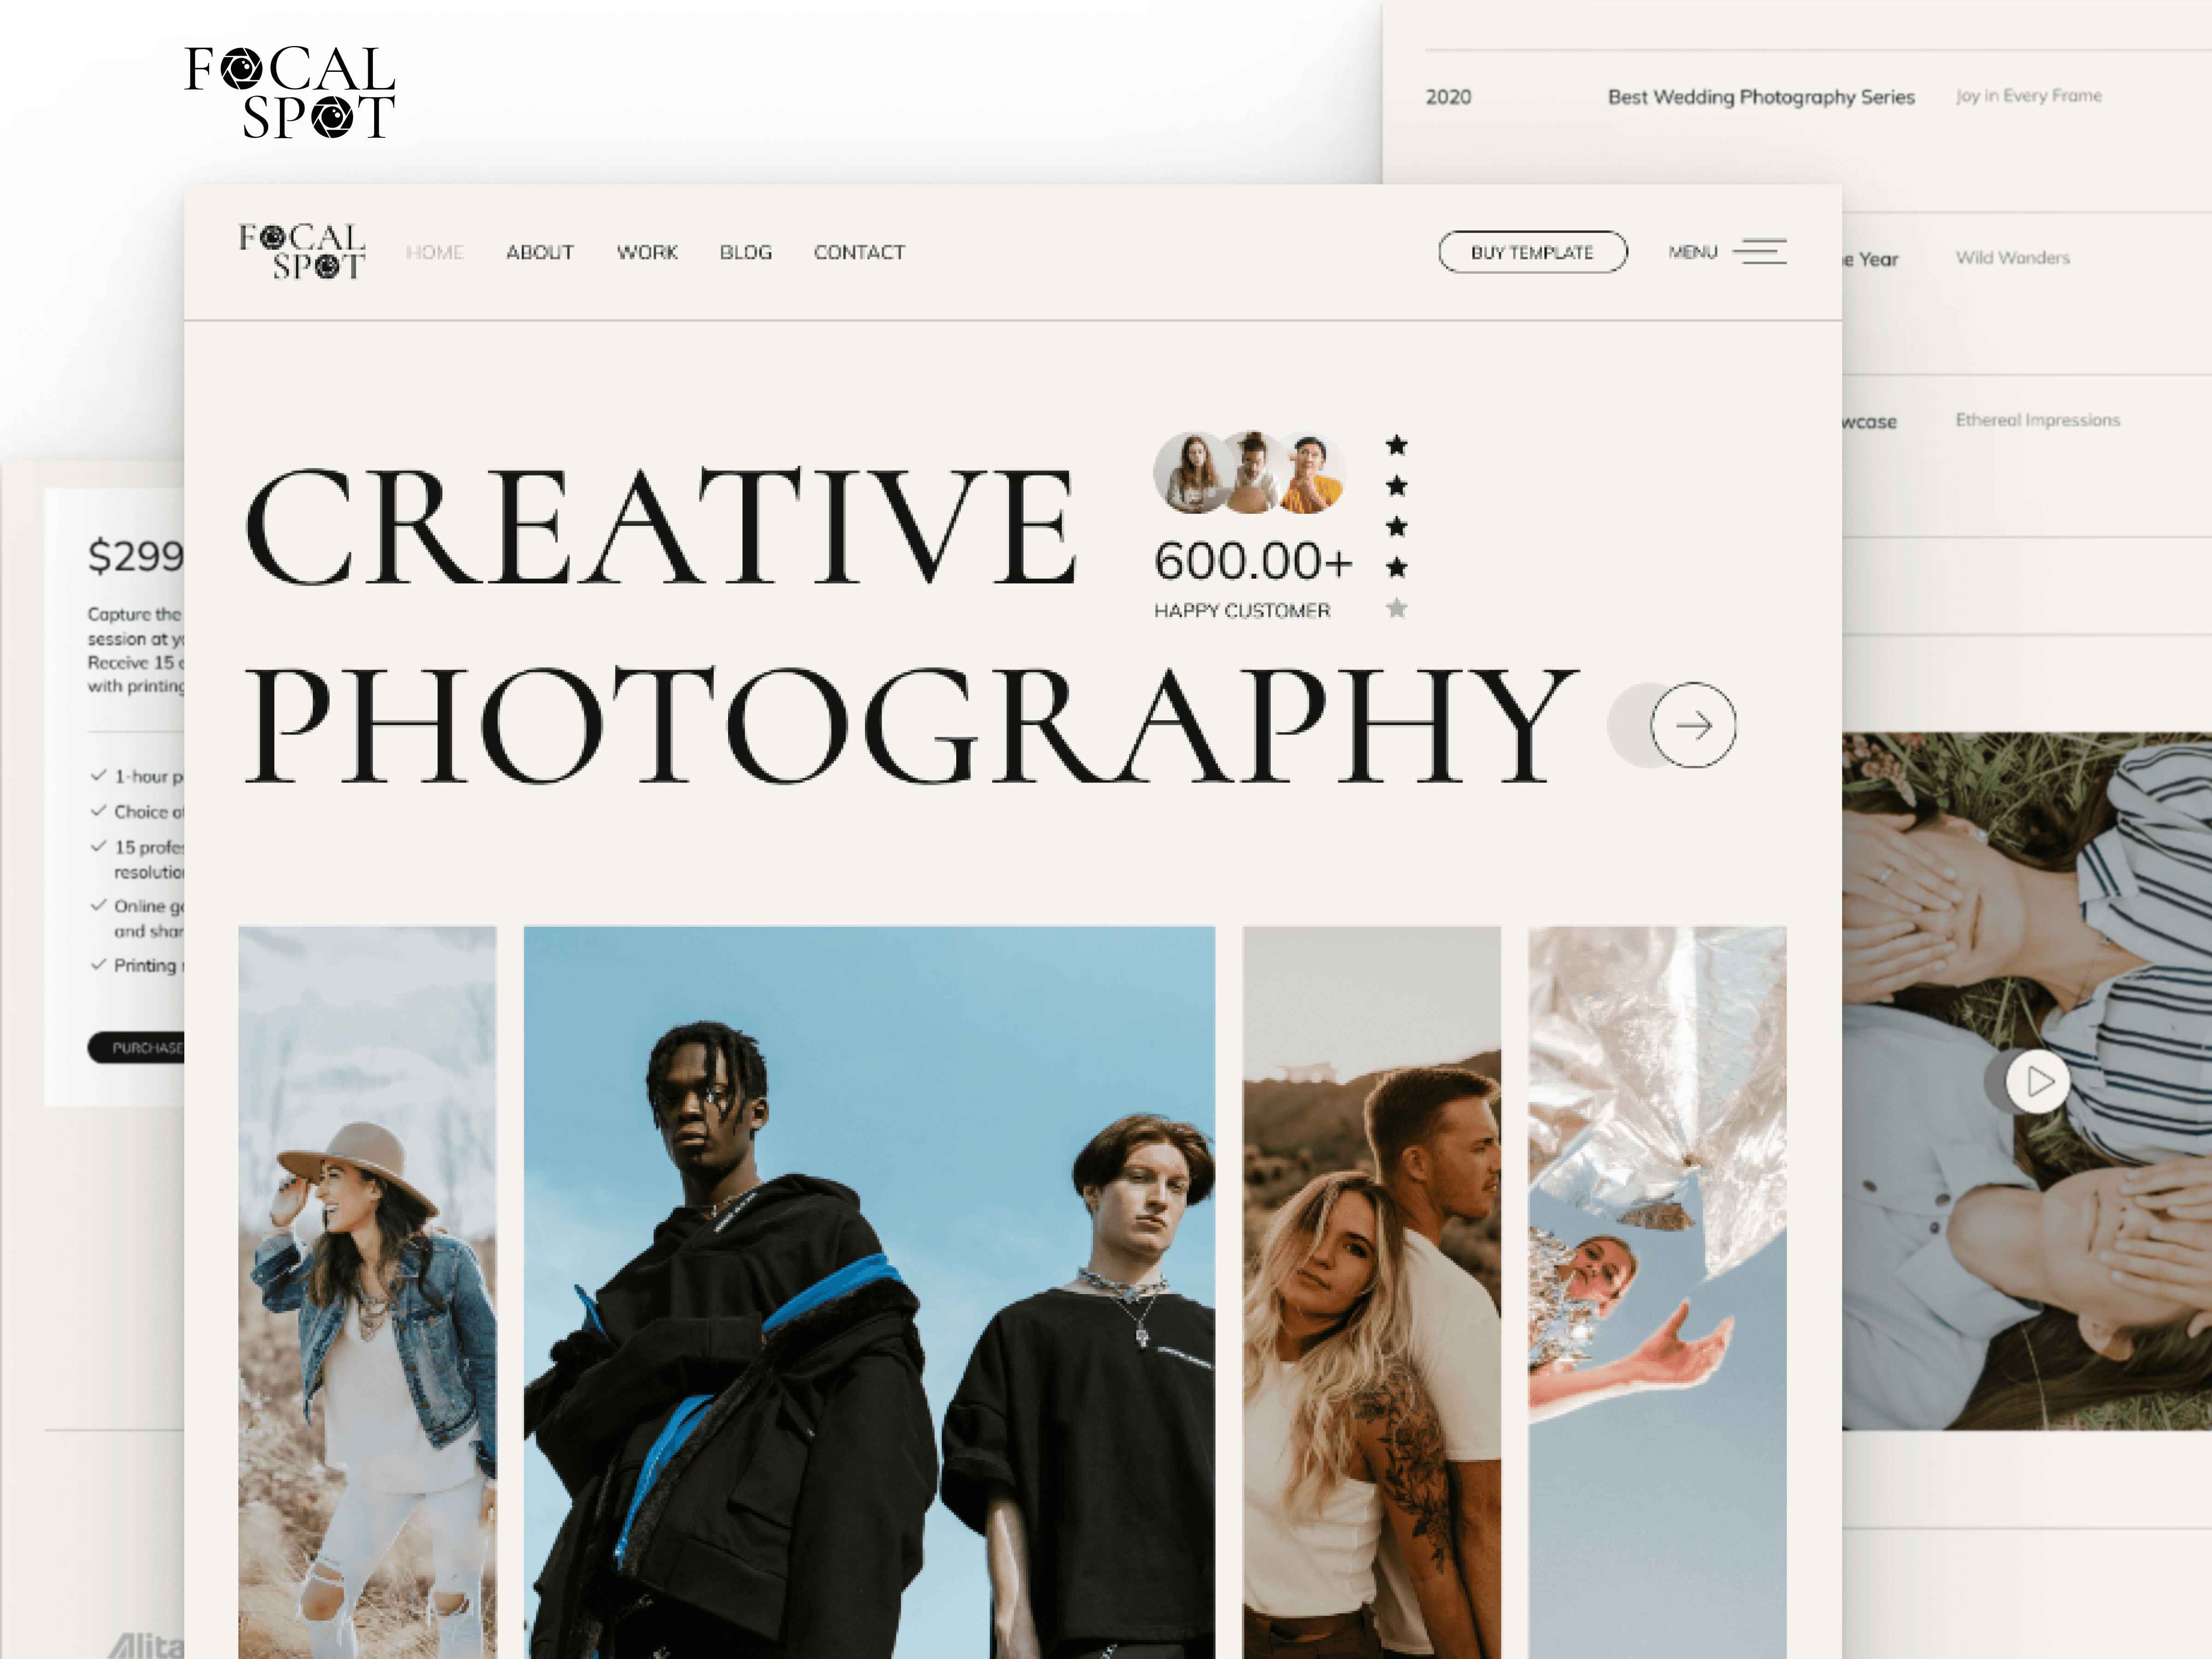The height and width of the screenshot is (1659, 2212).
Task: Click the PURCHASE button
Action: tap(139, 1046)
